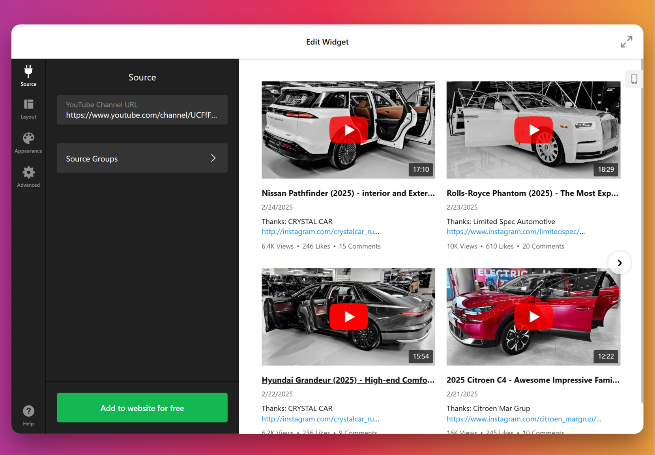Click Add to website for free
The width and height of the screenshot is (655, 455).
(x=142, y=408)
